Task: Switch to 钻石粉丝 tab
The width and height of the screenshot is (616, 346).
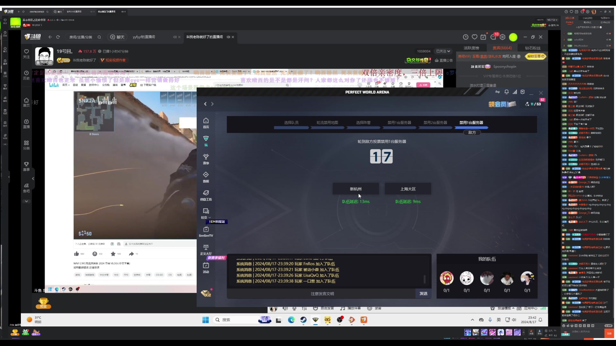Action: (x=533, y=48)
